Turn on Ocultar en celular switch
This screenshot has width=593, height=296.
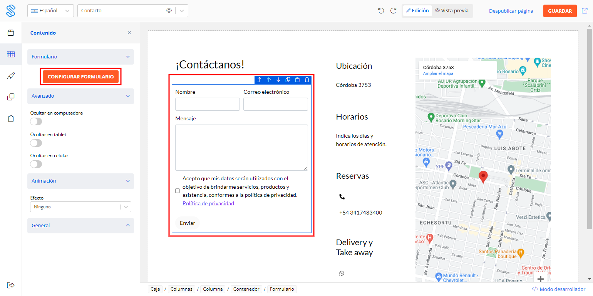click(x=36, y=164)
